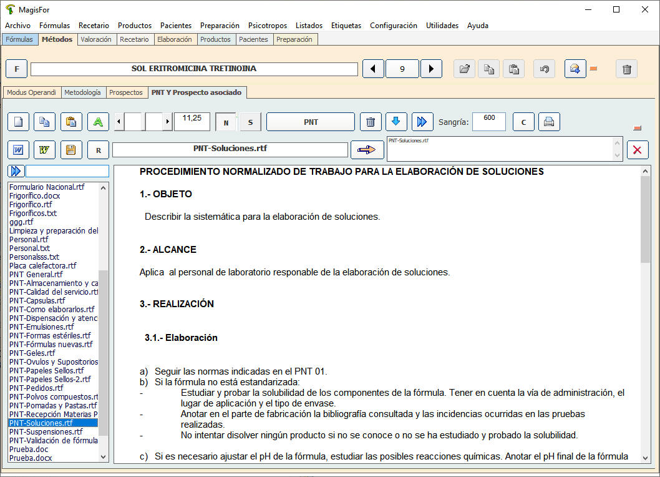Open the Psicotropos menu

(268, 25)
